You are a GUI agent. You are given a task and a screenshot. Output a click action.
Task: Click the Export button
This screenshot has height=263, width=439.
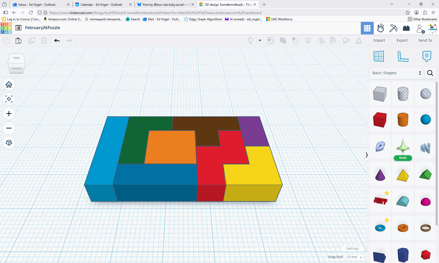[402, 40]
